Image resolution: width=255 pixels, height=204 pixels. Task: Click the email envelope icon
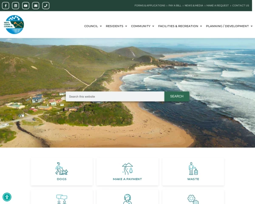[36, 6]
